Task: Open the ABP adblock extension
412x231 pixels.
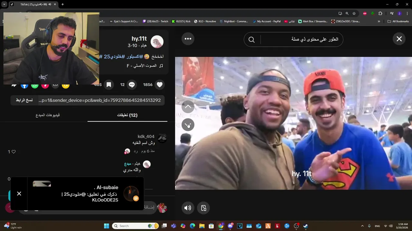Action: click(365, 13)
